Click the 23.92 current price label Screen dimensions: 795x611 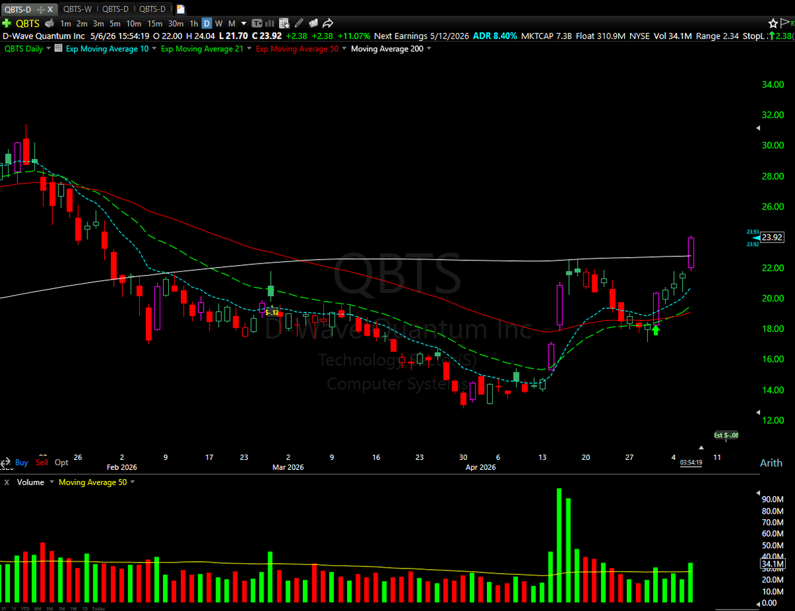772,237
